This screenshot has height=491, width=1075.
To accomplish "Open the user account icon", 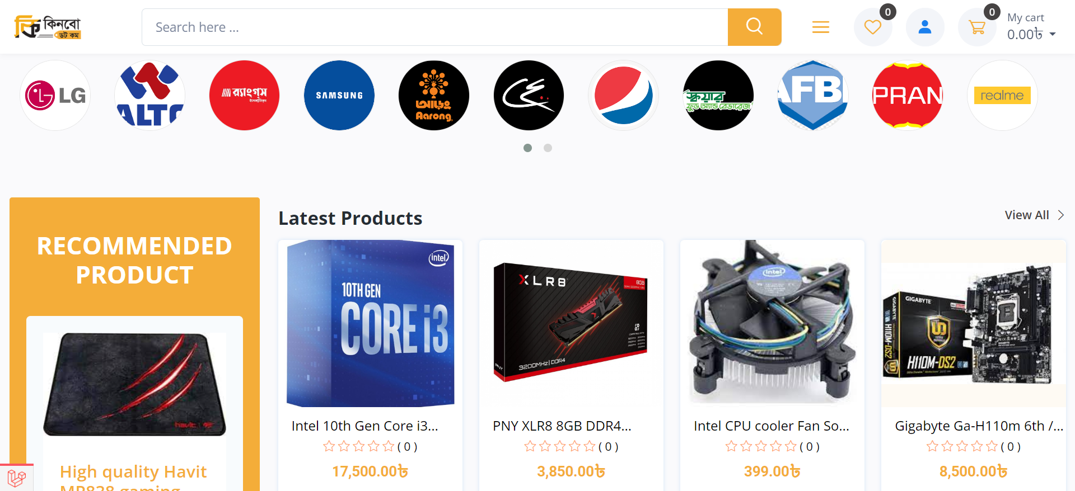I will point(925,27).
